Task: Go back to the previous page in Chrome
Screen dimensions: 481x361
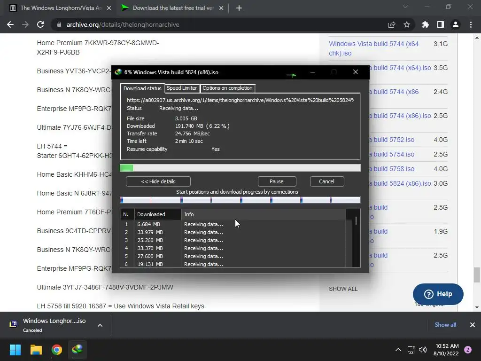Action: (x=10, y=24)
